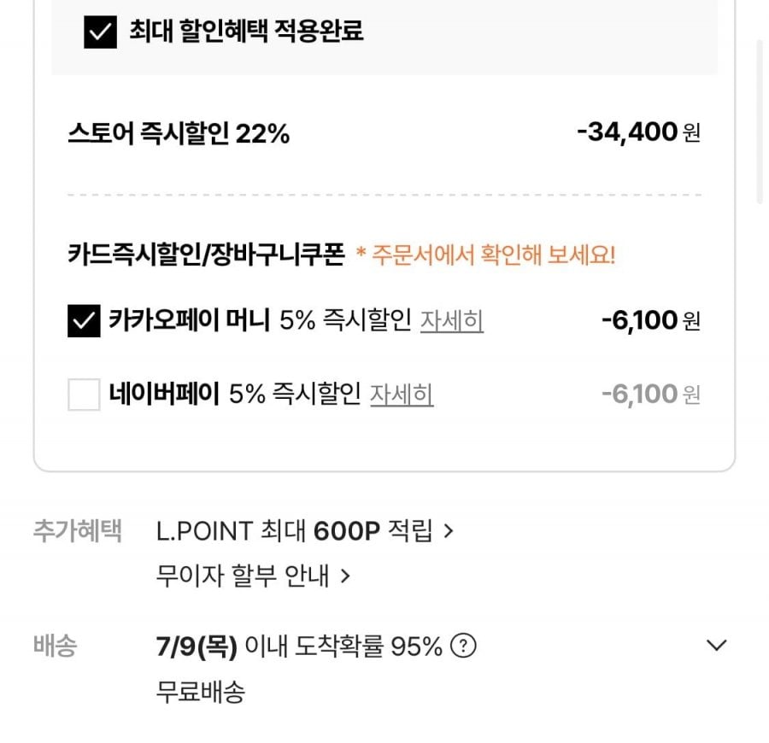The image size is (769, 743).
Task: Uncheck 카카오페이 머니 5% 즉시할인 checkbox
Action: pyautogui.click(x=84, y=320)
